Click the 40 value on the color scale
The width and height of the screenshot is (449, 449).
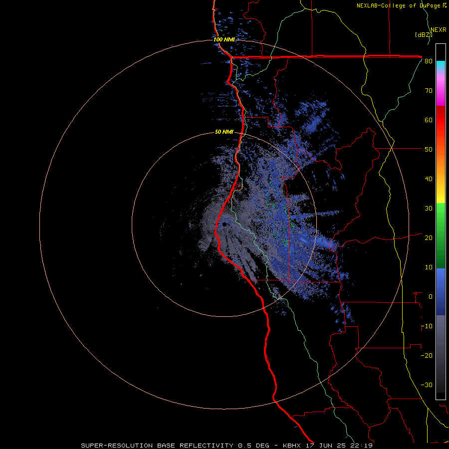[x=429, y=179]
